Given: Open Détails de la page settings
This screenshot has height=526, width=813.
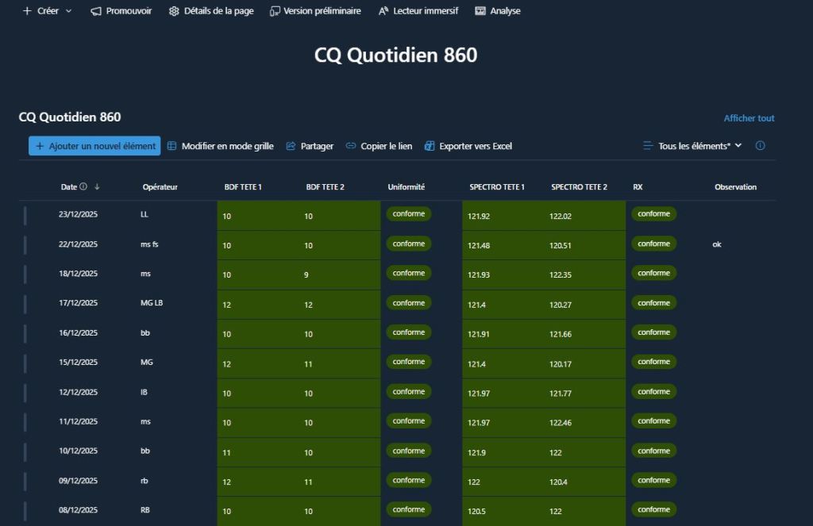Looking at the screenshot, I should tap(211, 11).
